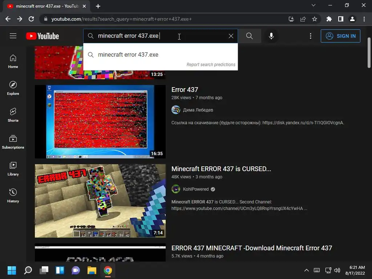This screenshot has width=372, height=279.
Task: Open the 'Error 437' video title
Action: (185, 90)
